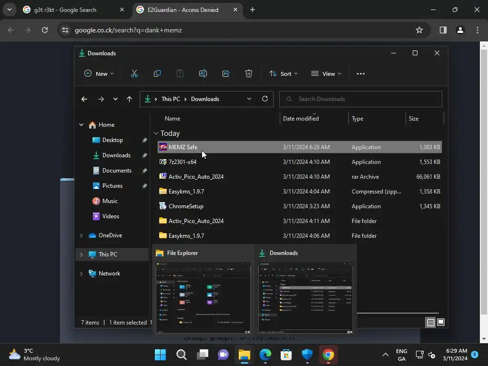Open Microsoft Store from taskbar
The image size is (488, 366).
point(286,355)
